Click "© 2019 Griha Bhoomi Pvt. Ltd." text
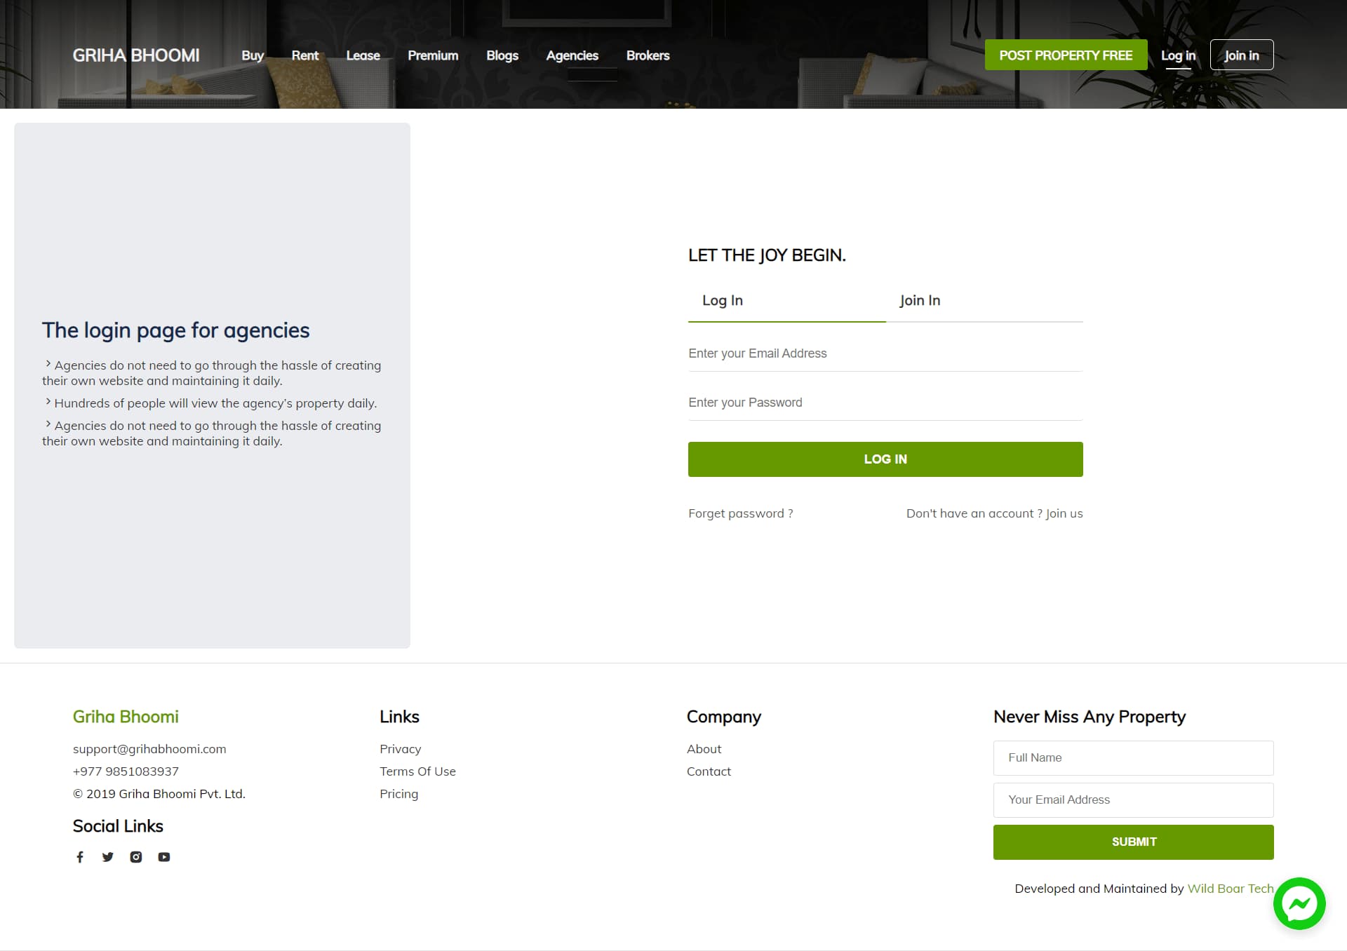 (x=159, y=794)
